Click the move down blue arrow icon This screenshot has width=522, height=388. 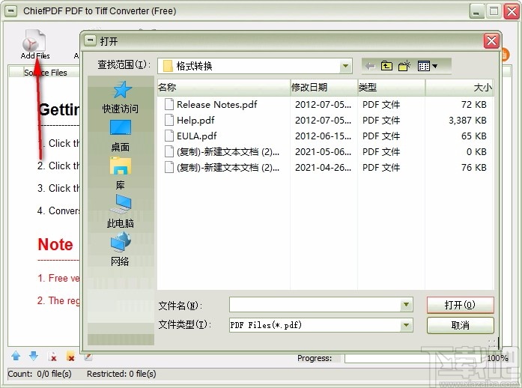(x=34, y=356)
